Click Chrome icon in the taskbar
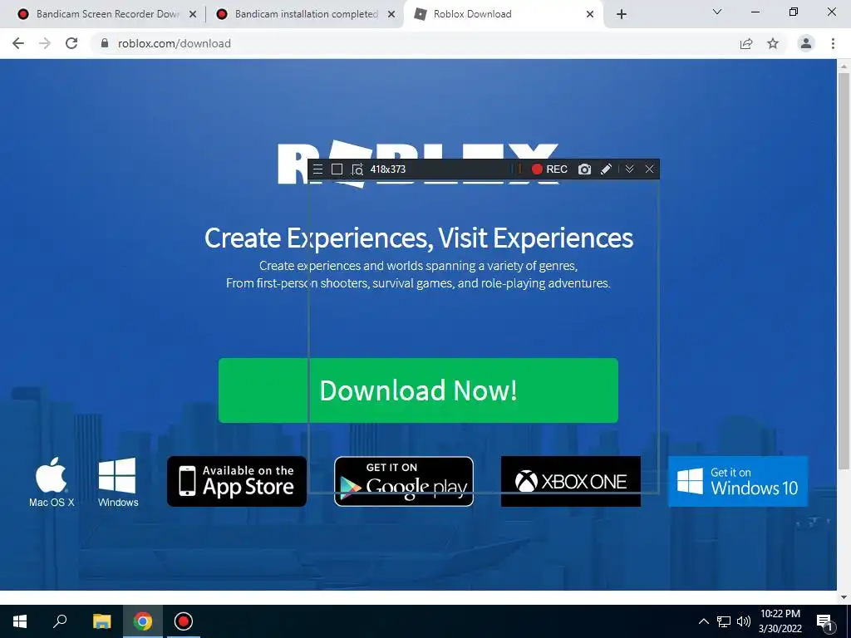This screenshot has width=851, height=638. [143, 621]
